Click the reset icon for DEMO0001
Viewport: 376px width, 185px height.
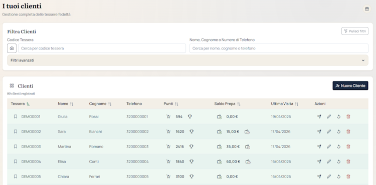pyautogui.click(x=338, y=116)
